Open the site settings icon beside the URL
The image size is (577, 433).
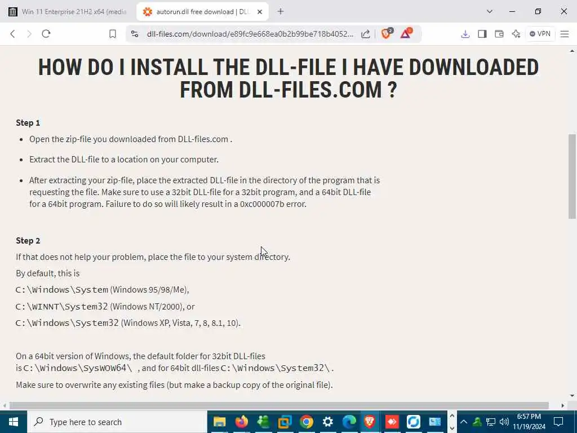[135, 34]
